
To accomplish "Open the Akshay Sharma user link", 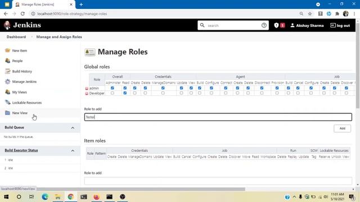I will [307, 25].
